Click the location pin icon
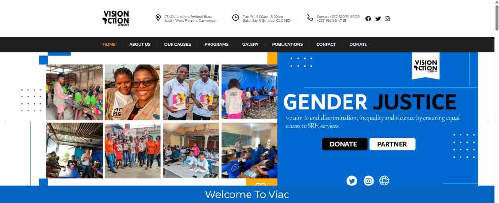Image resolution: width=499 pixels, height=203 pixels. 158,18
